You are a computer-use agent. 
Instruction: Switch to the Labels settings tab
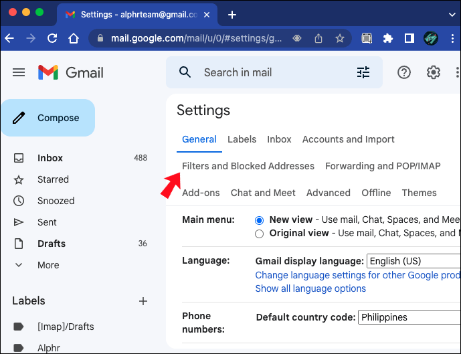(x=242, y=139)
